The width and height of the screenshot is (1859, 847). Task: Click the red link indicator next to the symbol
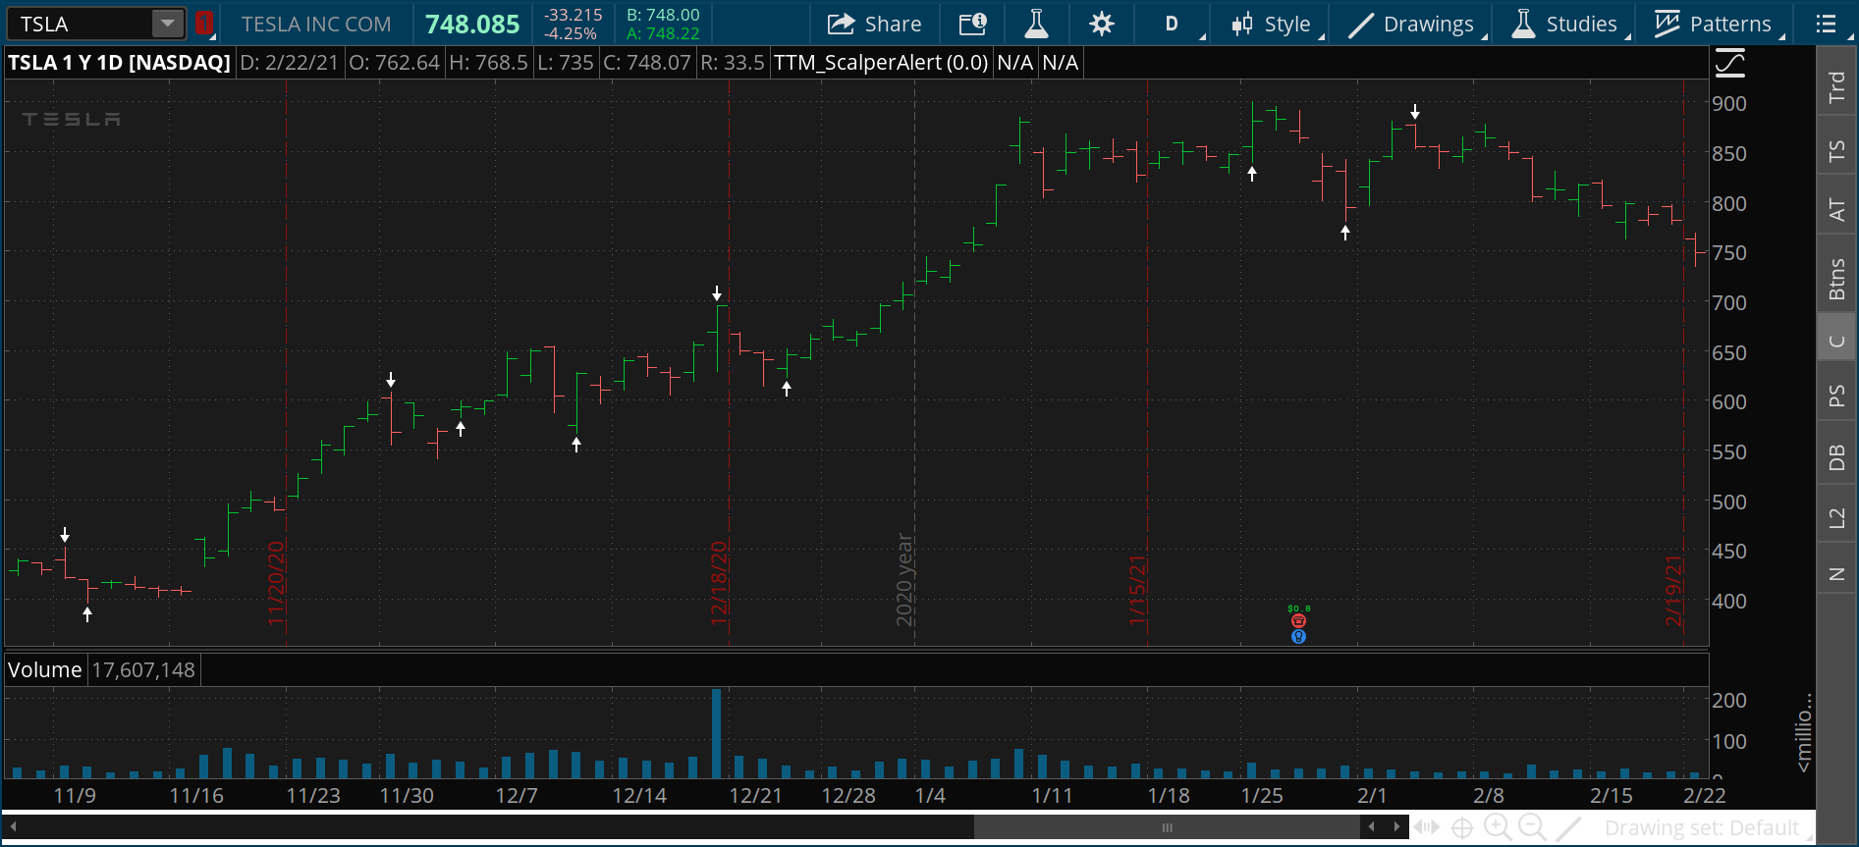[203, 24]
